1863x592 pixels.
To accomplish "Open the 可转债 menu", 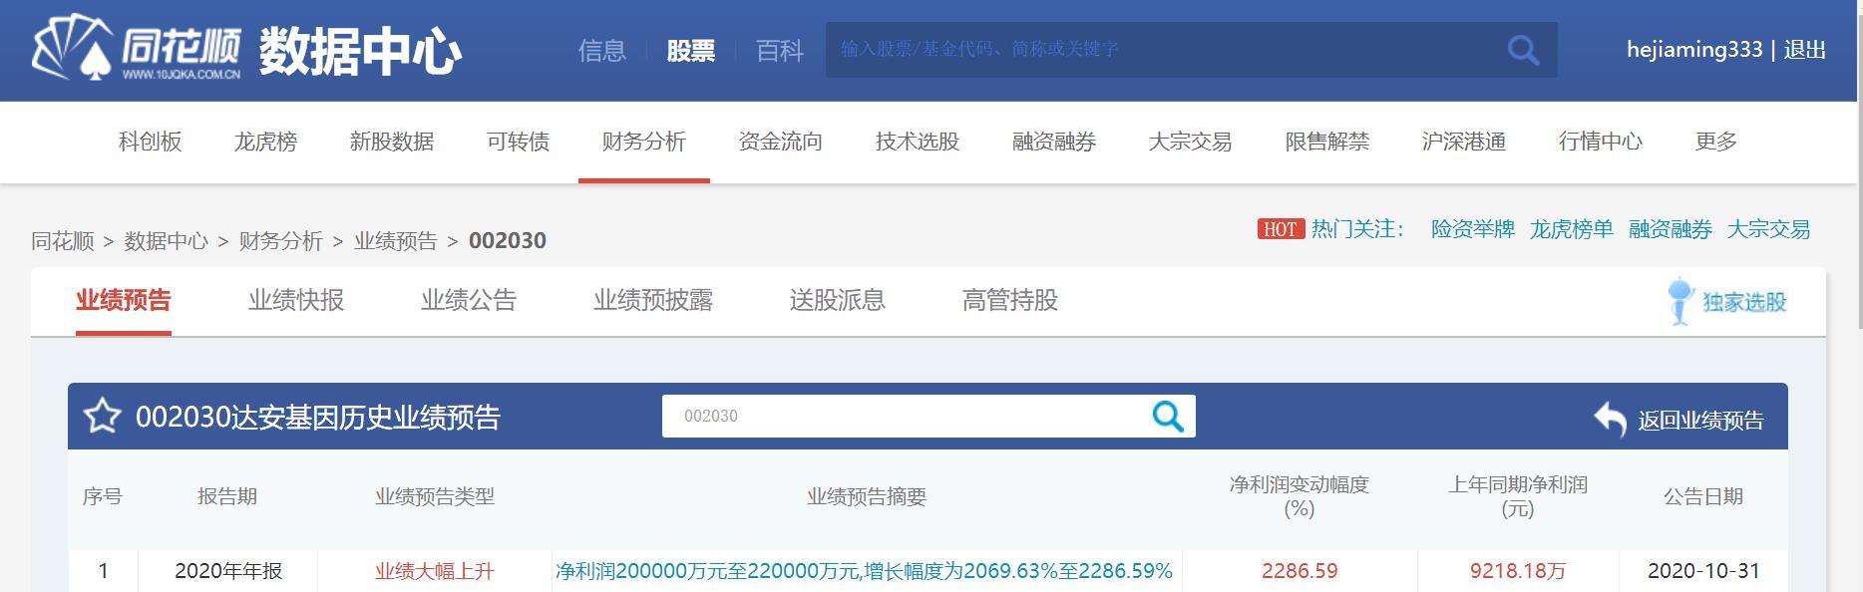I will click(519, 142).
